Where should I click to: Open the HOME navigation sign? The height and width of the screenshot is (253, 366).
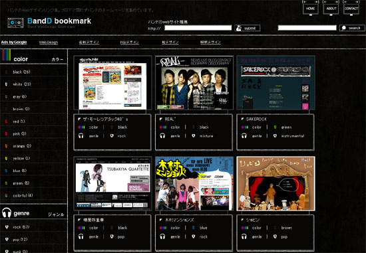[311, 9]
